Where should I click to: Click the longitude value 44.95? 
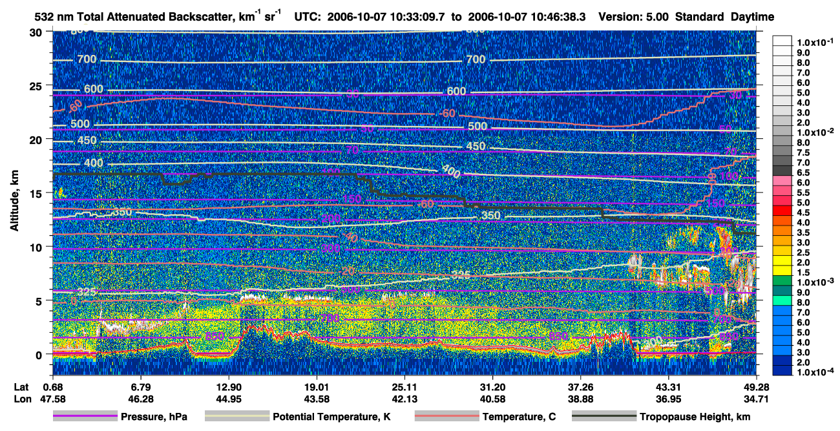[229, 399]
